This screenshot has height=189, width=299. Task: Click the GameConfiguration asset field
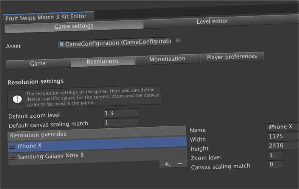click(x=115, y=43)
